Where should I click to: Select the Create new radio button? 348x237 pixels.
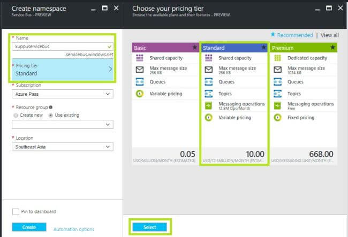tap(16, 115)
